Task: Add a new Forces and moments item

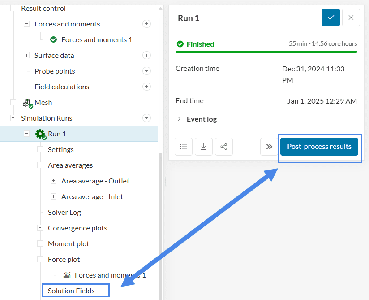Action: click(146, 24)
